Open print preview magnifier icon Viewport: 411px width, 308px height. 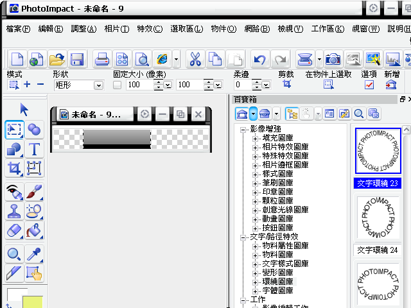click(x=143, y=58)
